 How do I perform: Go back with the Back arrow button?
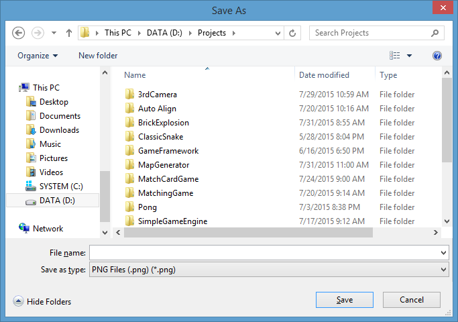[x=18, y=33]
